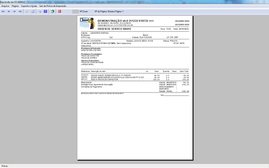Click the full page view icon
The image size is (269, 168).
pos(33,11)
